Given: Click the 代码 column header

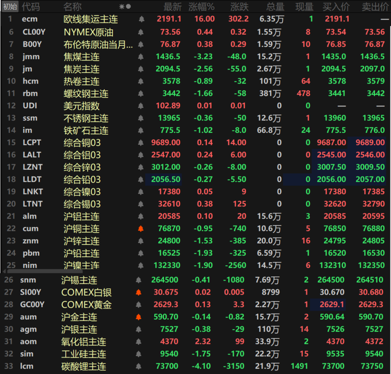Looking at the screenshot, I should pos(31,7).
